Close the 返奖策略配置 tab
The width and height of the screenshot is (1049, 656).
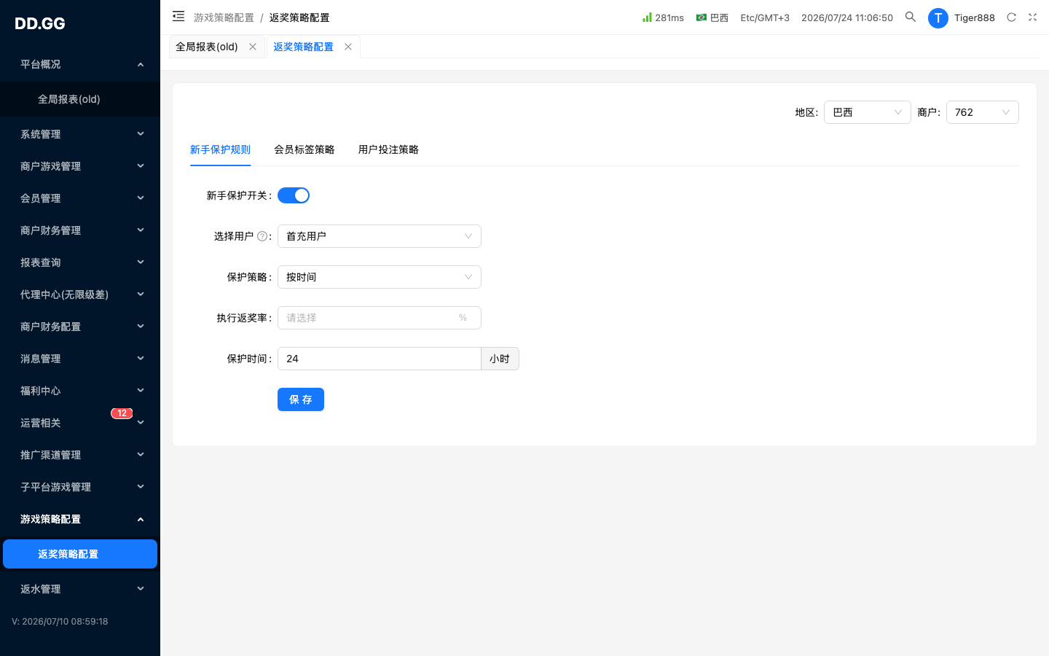pos(348,47)
